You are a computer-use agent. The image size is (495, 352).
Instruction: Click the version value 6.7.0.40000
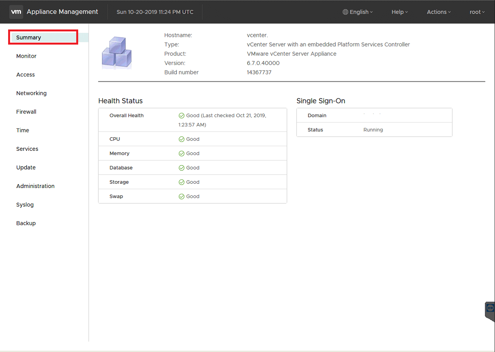(x=263, y=63)
